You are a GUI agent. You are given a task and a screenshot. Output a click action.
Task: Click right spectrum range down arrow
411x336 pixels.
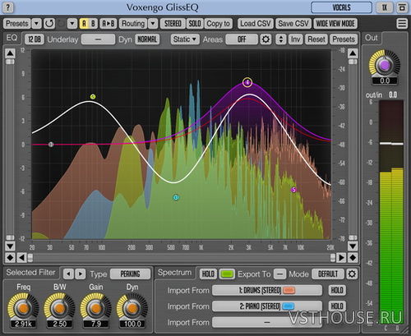[353, 246]
